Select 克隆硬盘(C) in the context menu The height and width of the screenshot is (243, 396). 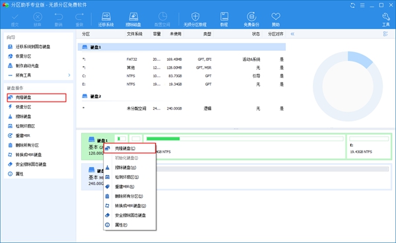(x=130, y=149)
